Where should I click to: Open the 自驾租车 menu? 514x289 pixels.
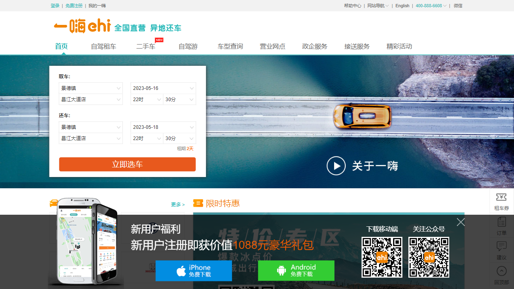click(104, 47)
